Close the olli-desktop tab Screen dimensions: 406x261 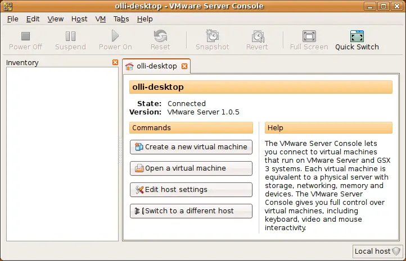(x=184, y=66)
